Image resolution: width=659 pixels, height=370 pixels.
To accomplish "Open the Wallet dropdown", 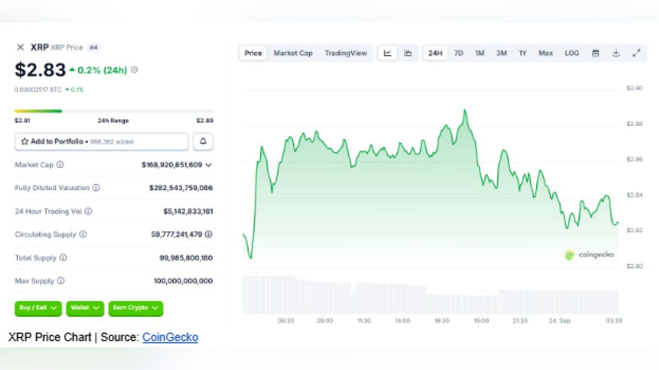I will [85, 308].
